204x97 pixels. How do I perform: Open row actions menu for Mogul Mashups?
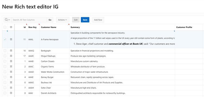(x=11, y=56)
